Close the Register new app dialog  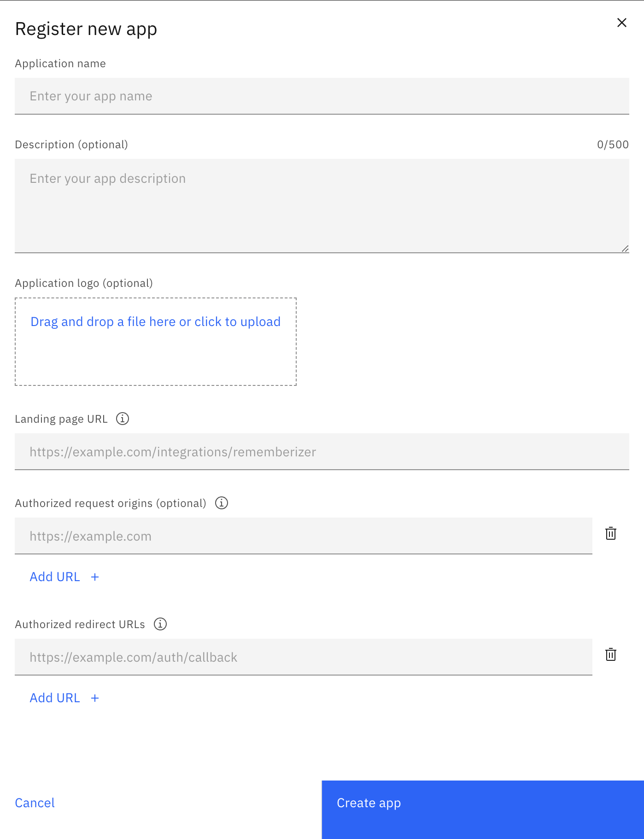(x=621, y=23)
